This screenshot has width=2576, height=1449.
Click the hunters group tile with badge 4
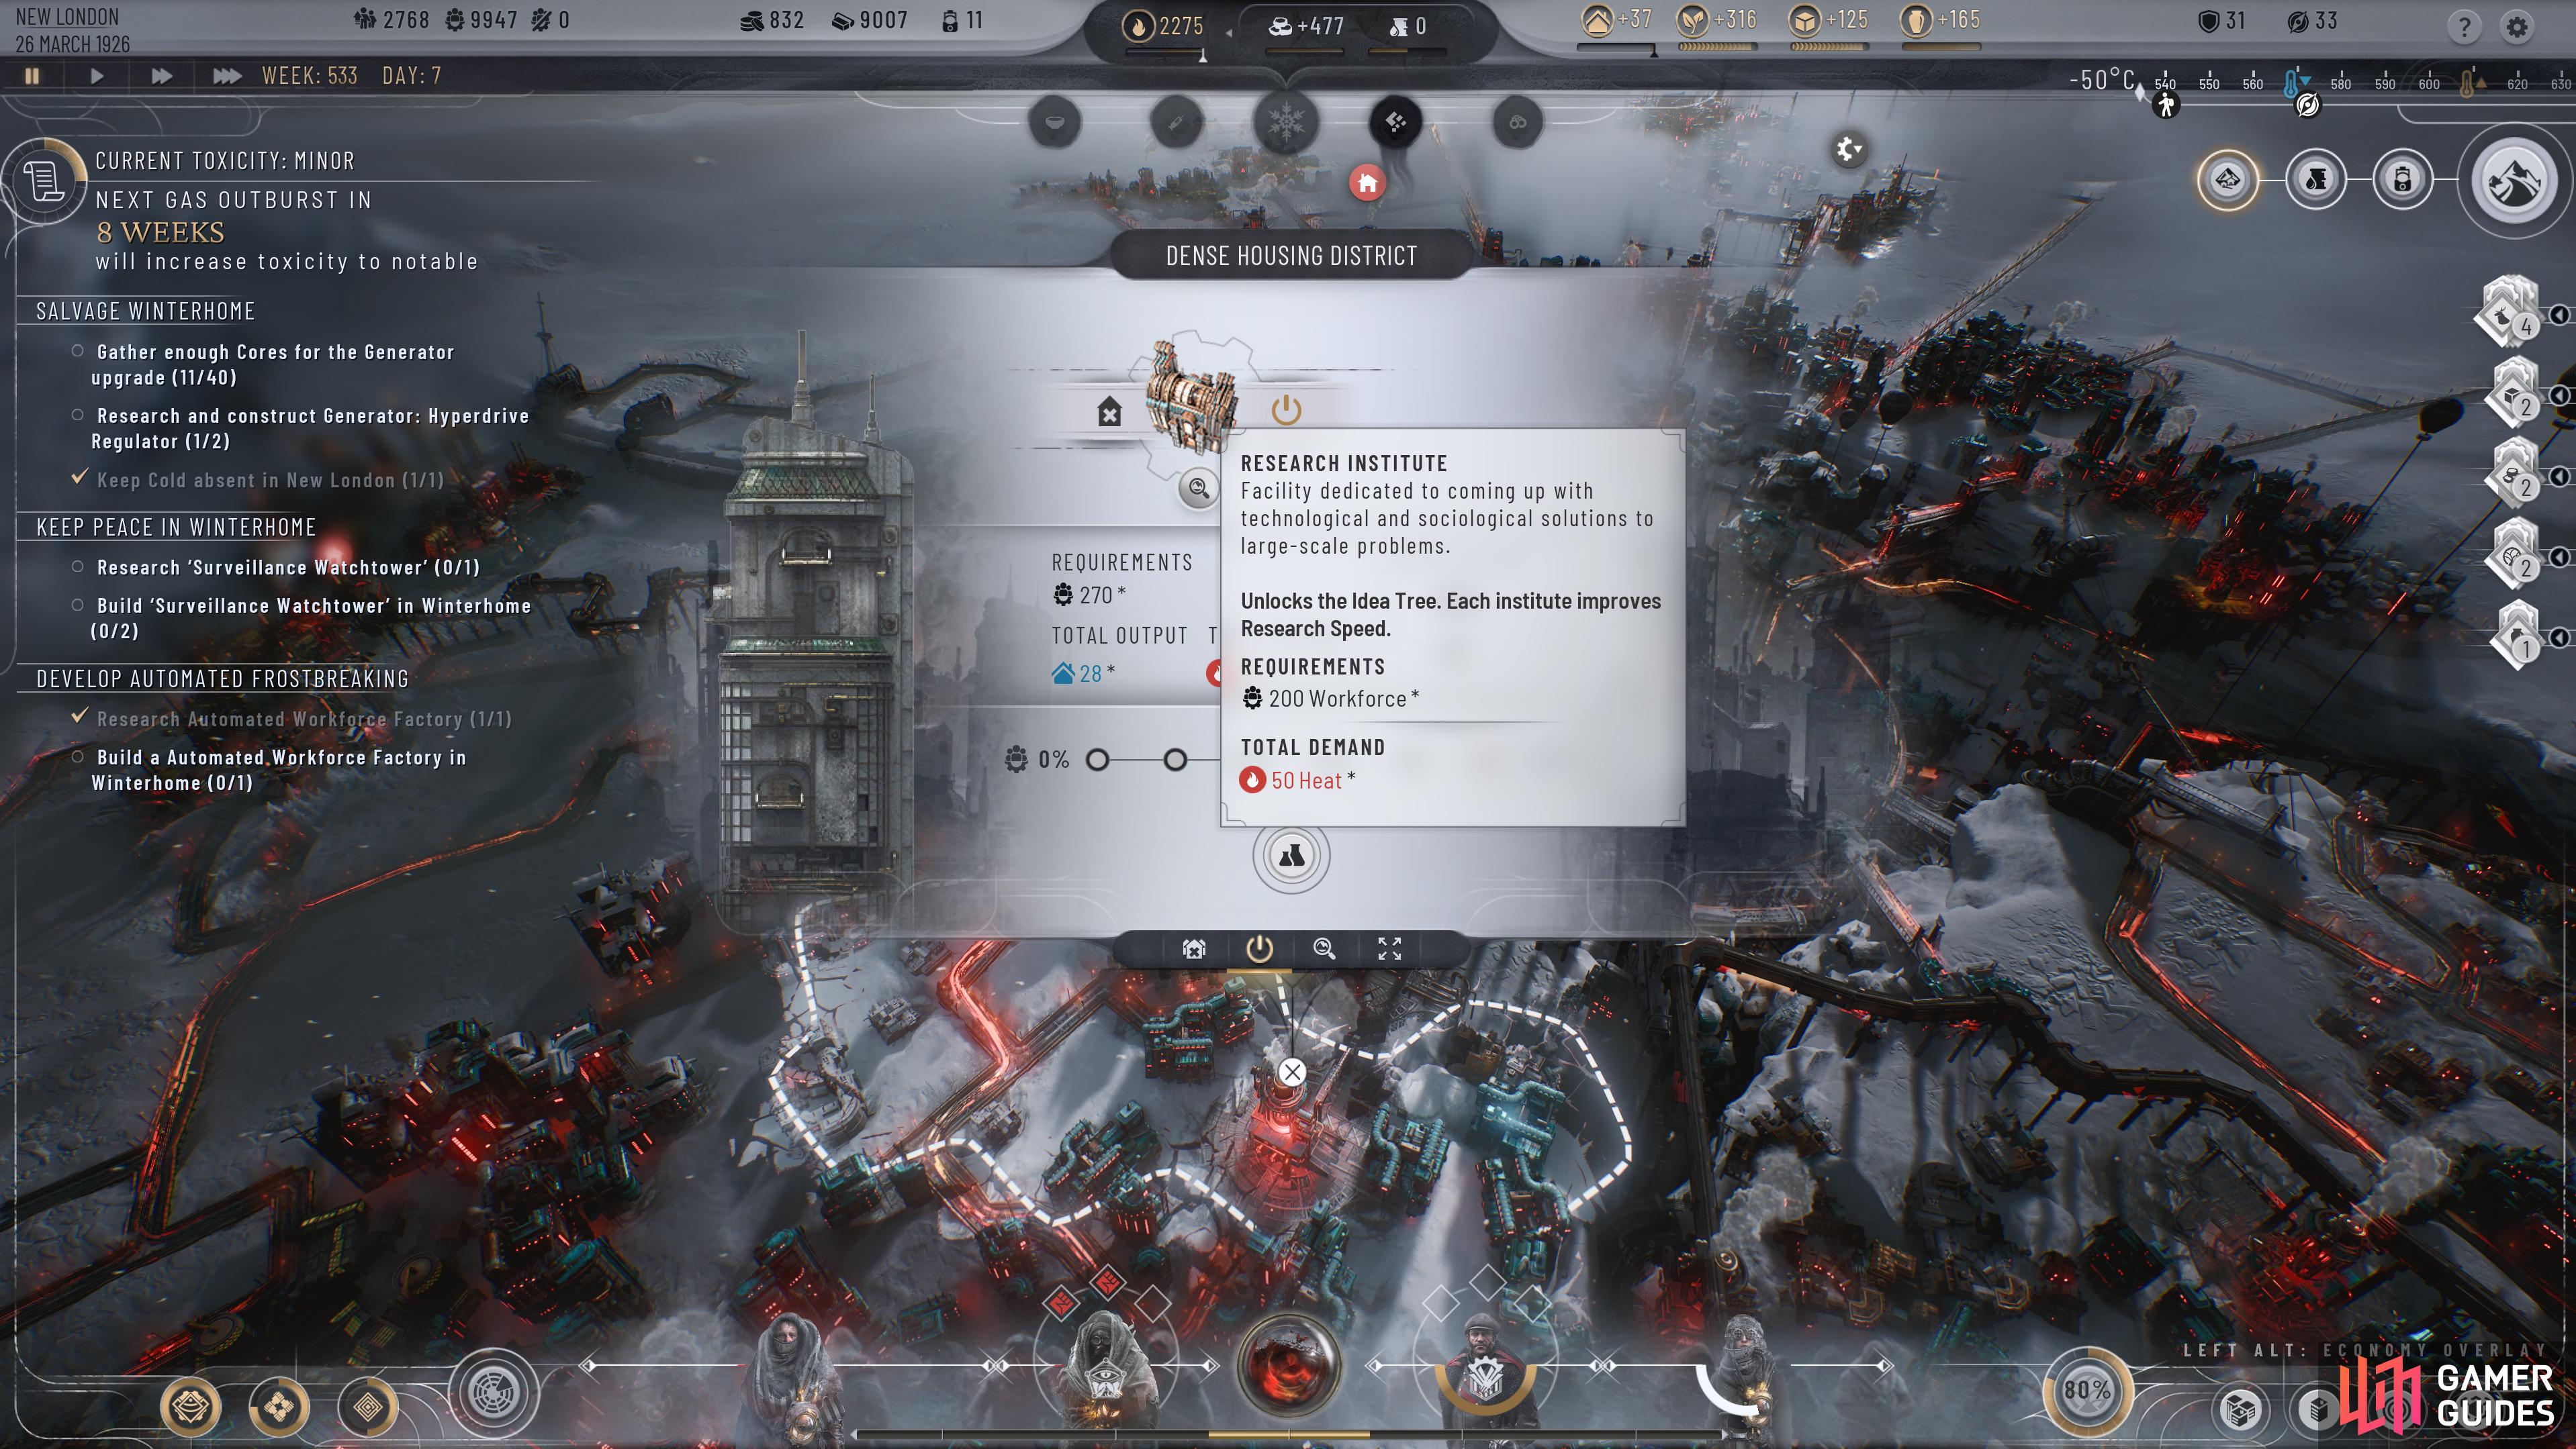coord(2510,312)
